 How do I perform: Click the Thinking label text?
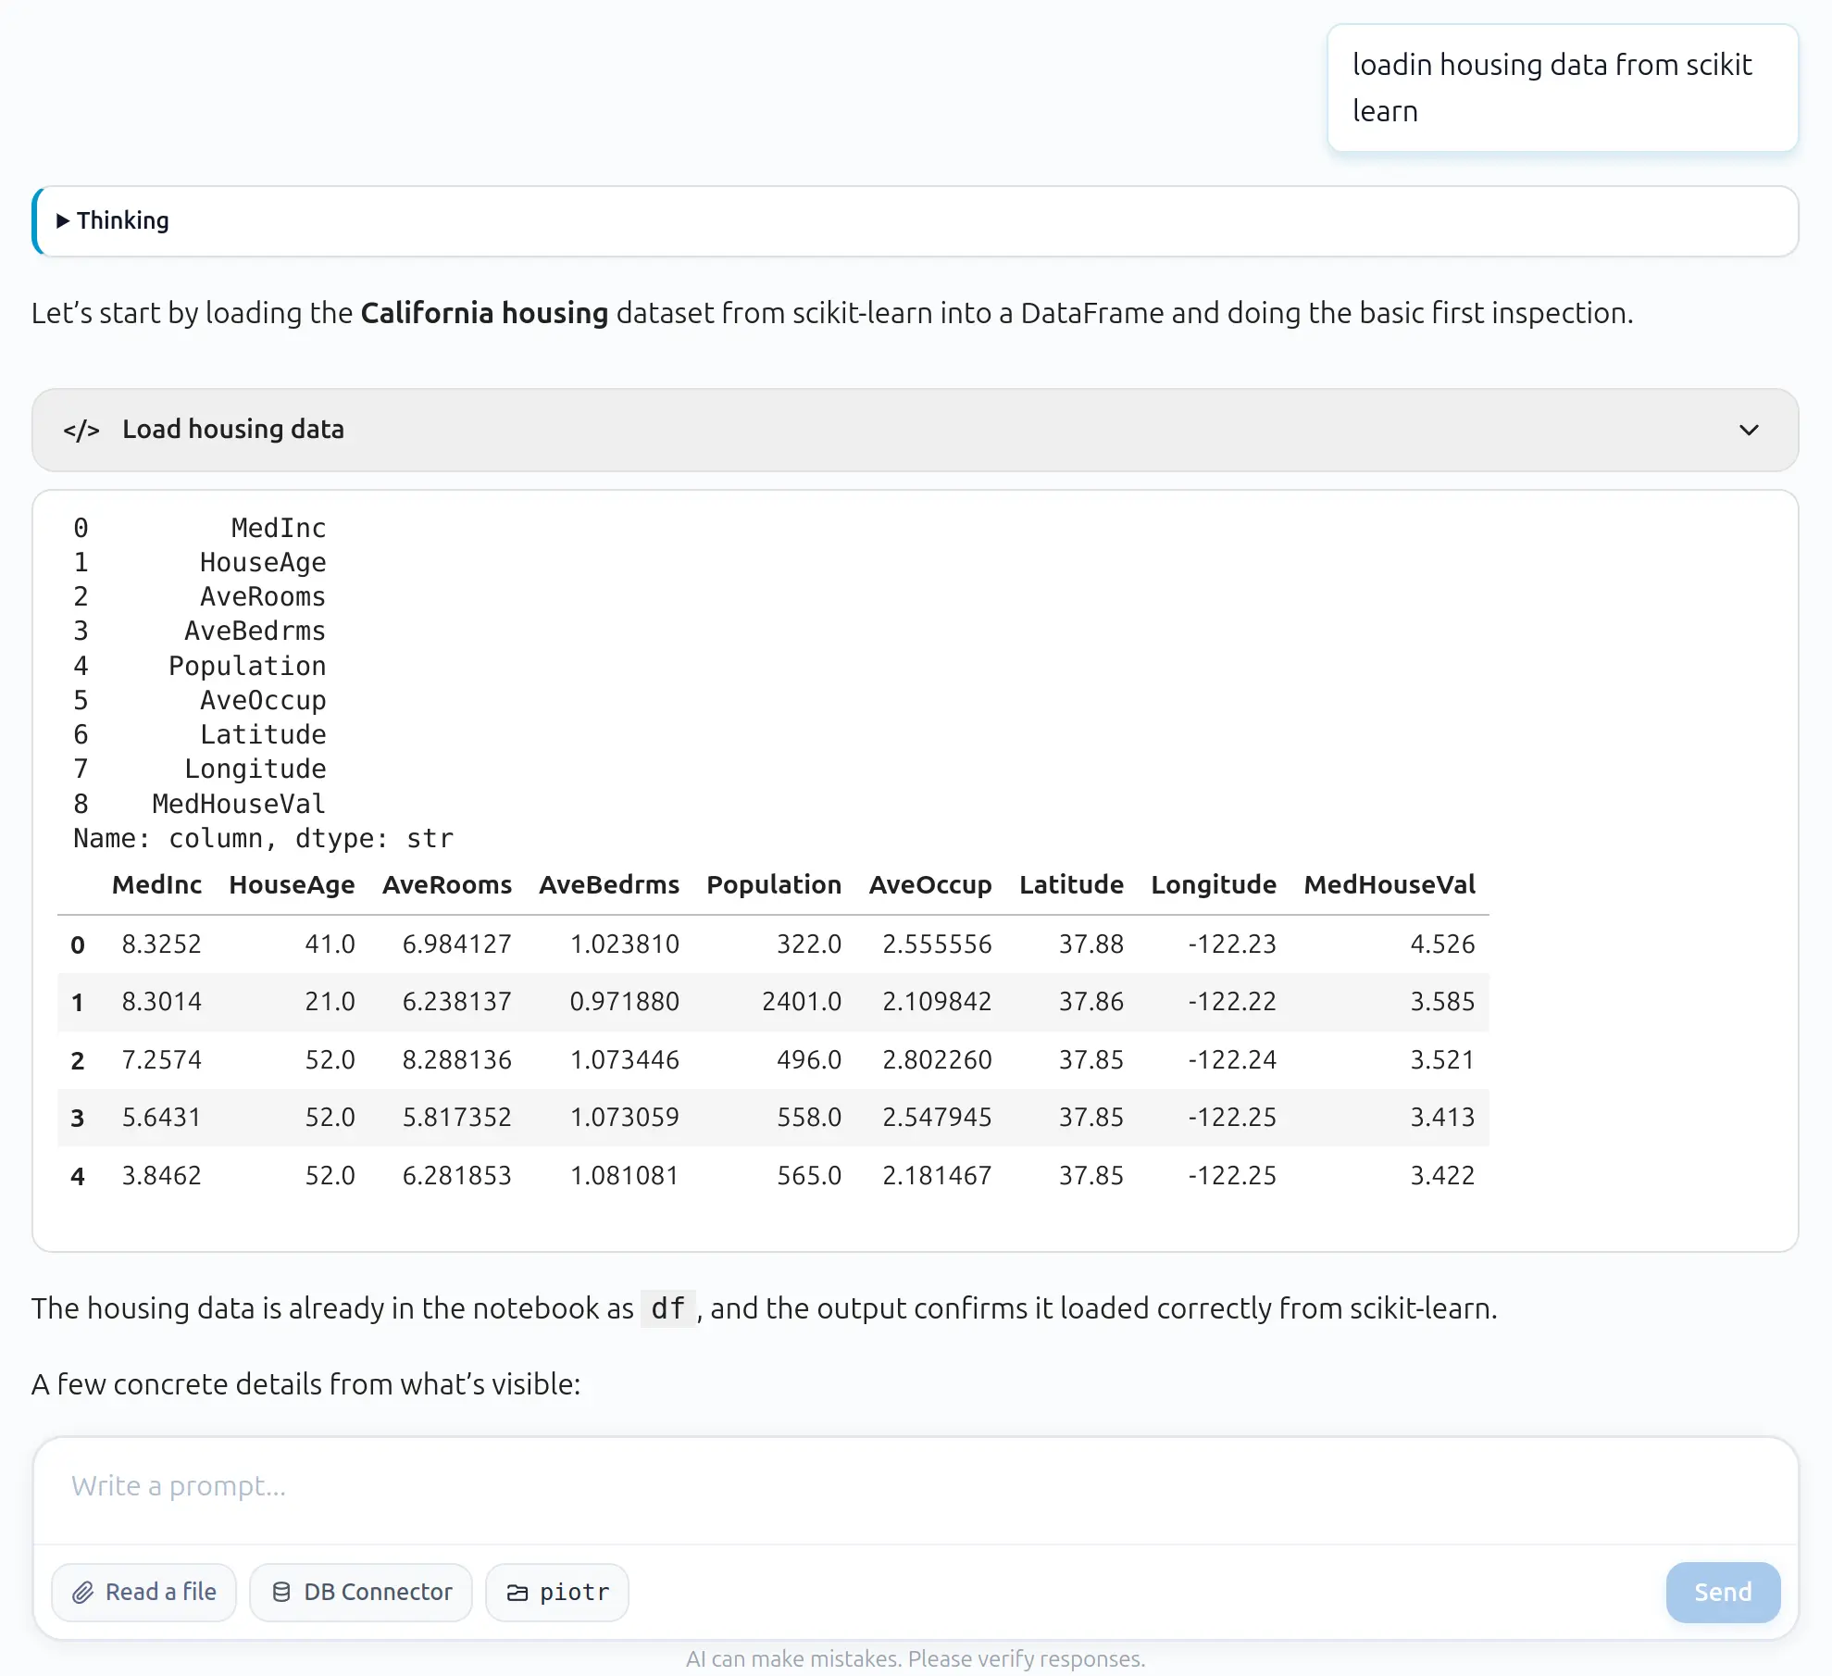123,220
